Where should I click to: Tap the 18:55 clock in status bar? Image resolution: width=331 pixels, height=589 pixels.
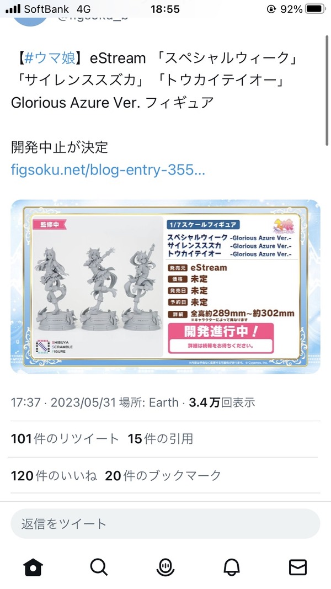point(165,9)
